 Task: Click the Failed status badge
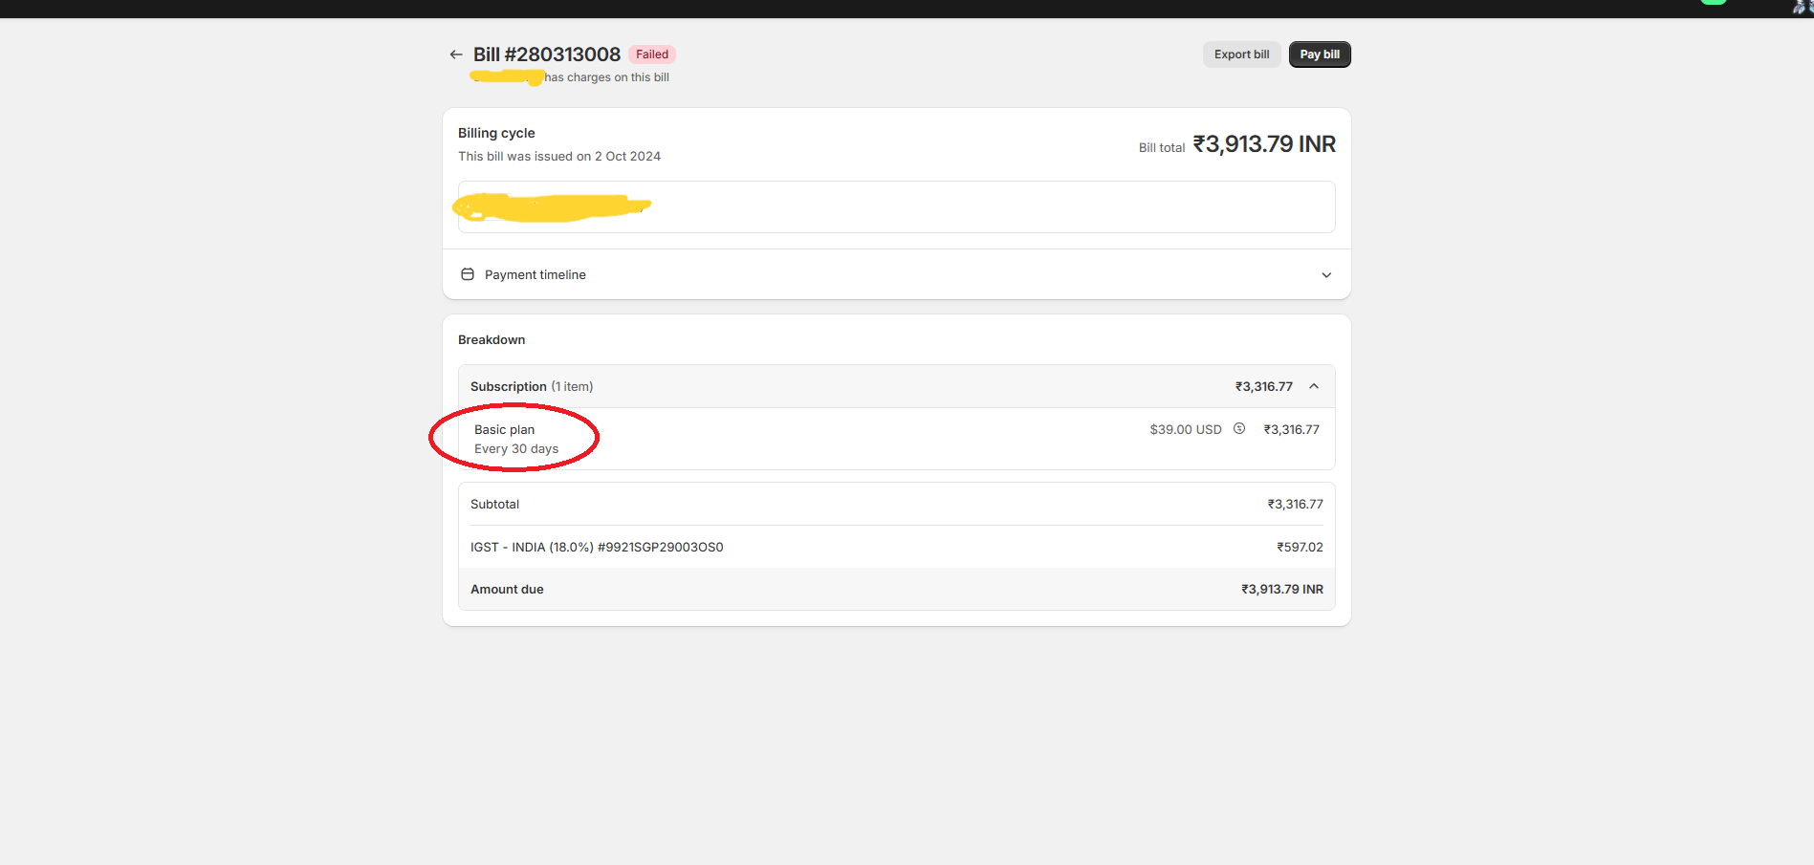pos(652,54)
